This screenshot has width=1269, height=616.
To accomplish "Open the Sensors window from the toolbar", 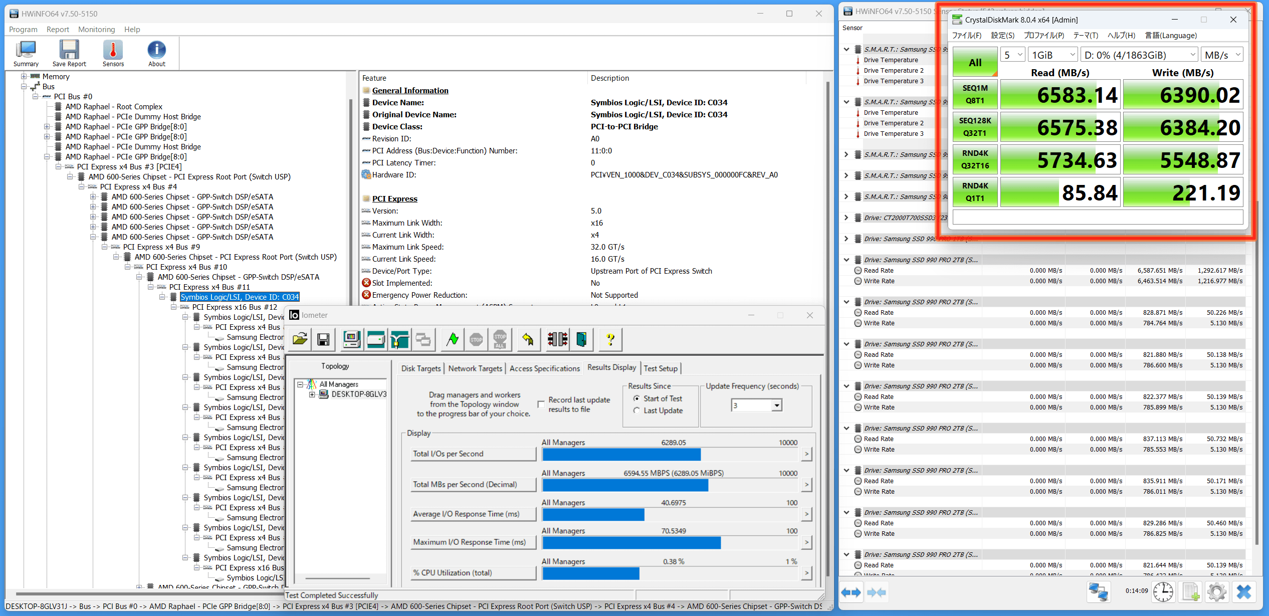I will [113, 54].
